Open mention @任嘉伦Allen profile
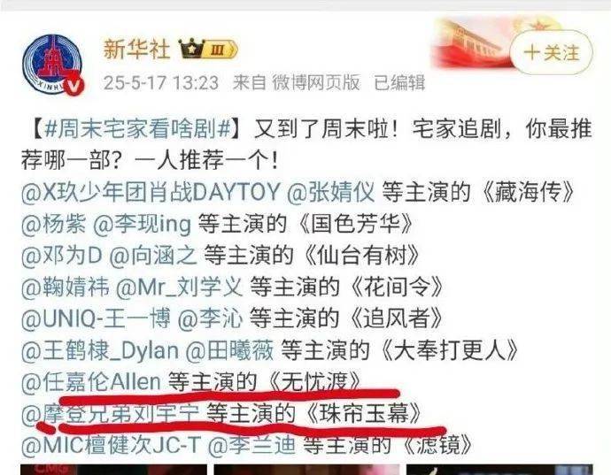 tap(91, 382)
